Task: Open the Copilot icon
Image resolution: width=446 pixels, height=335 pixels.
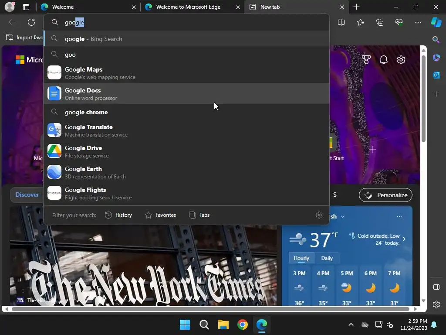Action: tap(436, 22)
